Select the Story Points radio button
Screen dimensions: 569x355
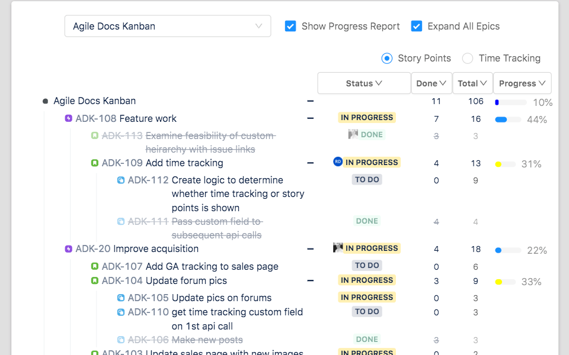pos(387,59)
